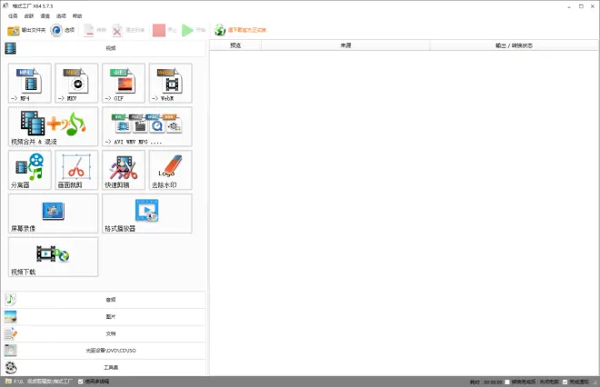Toggle shutdown-after-conversion checkbox
The image size is (600, 387).
click(x=507, y=382)
